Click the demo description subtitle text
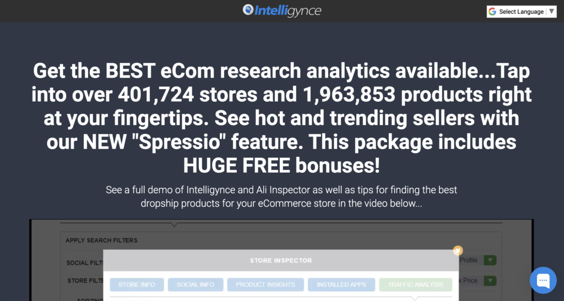Screen dimensions: 564x301 [281, 196]
